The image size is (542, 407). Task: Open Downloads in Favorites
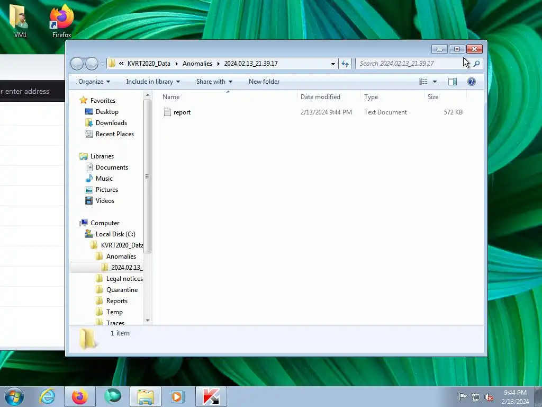click(111, 123)
